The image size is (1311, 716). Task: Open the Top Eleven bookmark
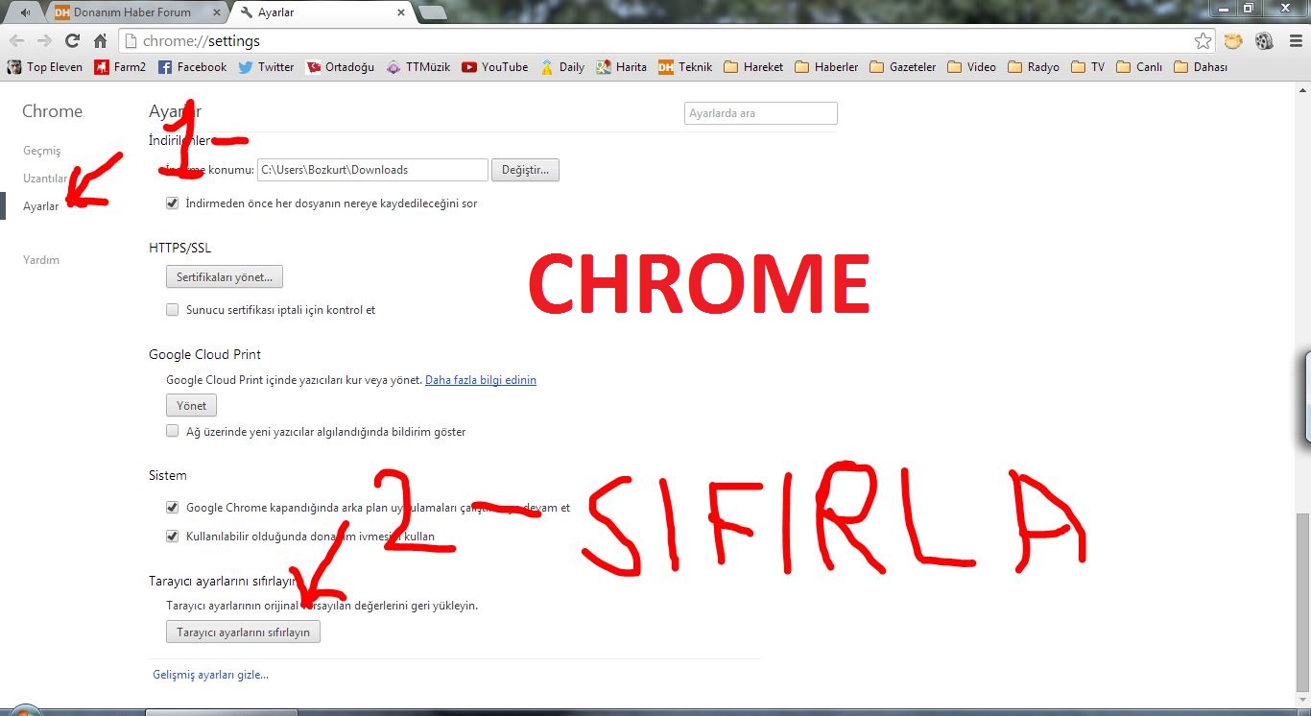tap(45, 67)
